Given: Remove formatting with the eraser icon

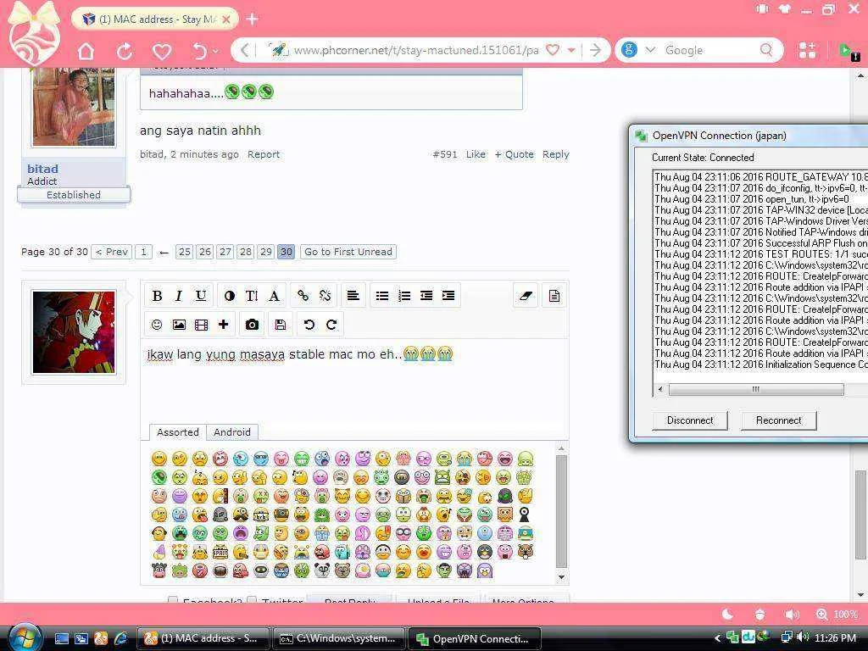Looking at the screenshot, I should coord(526,296).
